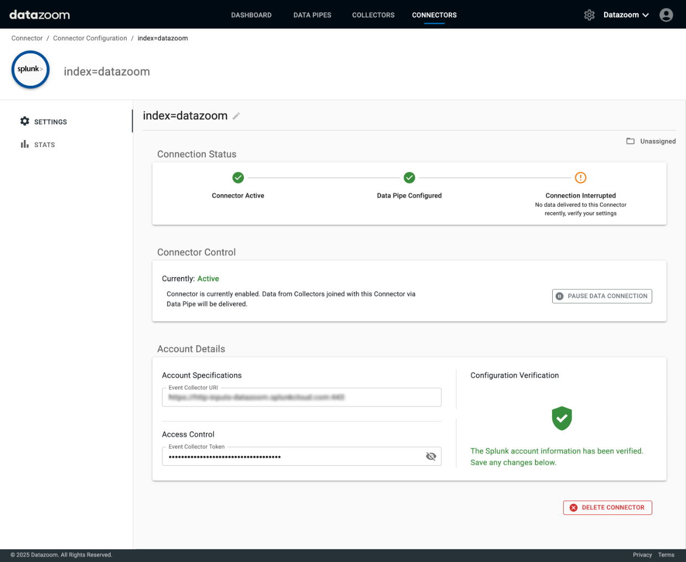Switch to the Collectors tab
The width and height of the screenshot is (686, 562).
click(373, 15)
